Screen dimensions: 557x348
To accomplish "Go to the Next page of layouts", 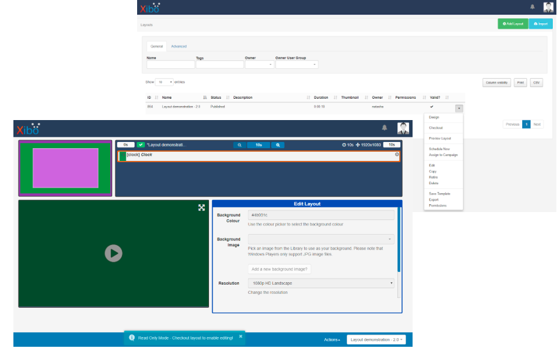I will click(537, 124).
